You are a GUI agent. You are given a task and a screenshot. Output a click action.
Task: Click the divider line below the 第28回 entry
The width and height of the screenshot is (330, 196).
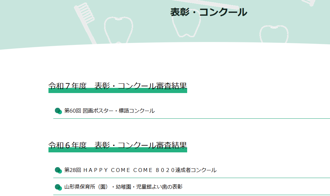point(193,178)
